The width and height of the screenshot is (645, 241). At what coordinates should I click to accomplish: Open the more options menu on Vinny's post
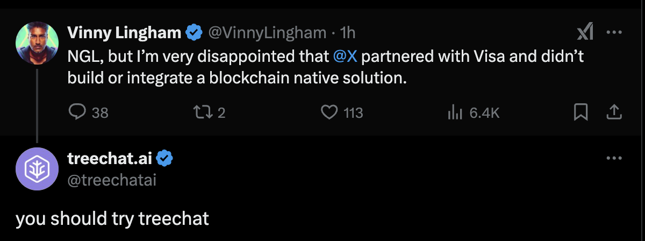coord(614,33)
